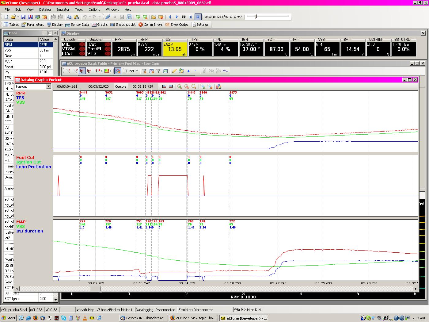Select the RPM row in Data panel
The width and height of the screenshot is (429, 322).
point(28,45)
